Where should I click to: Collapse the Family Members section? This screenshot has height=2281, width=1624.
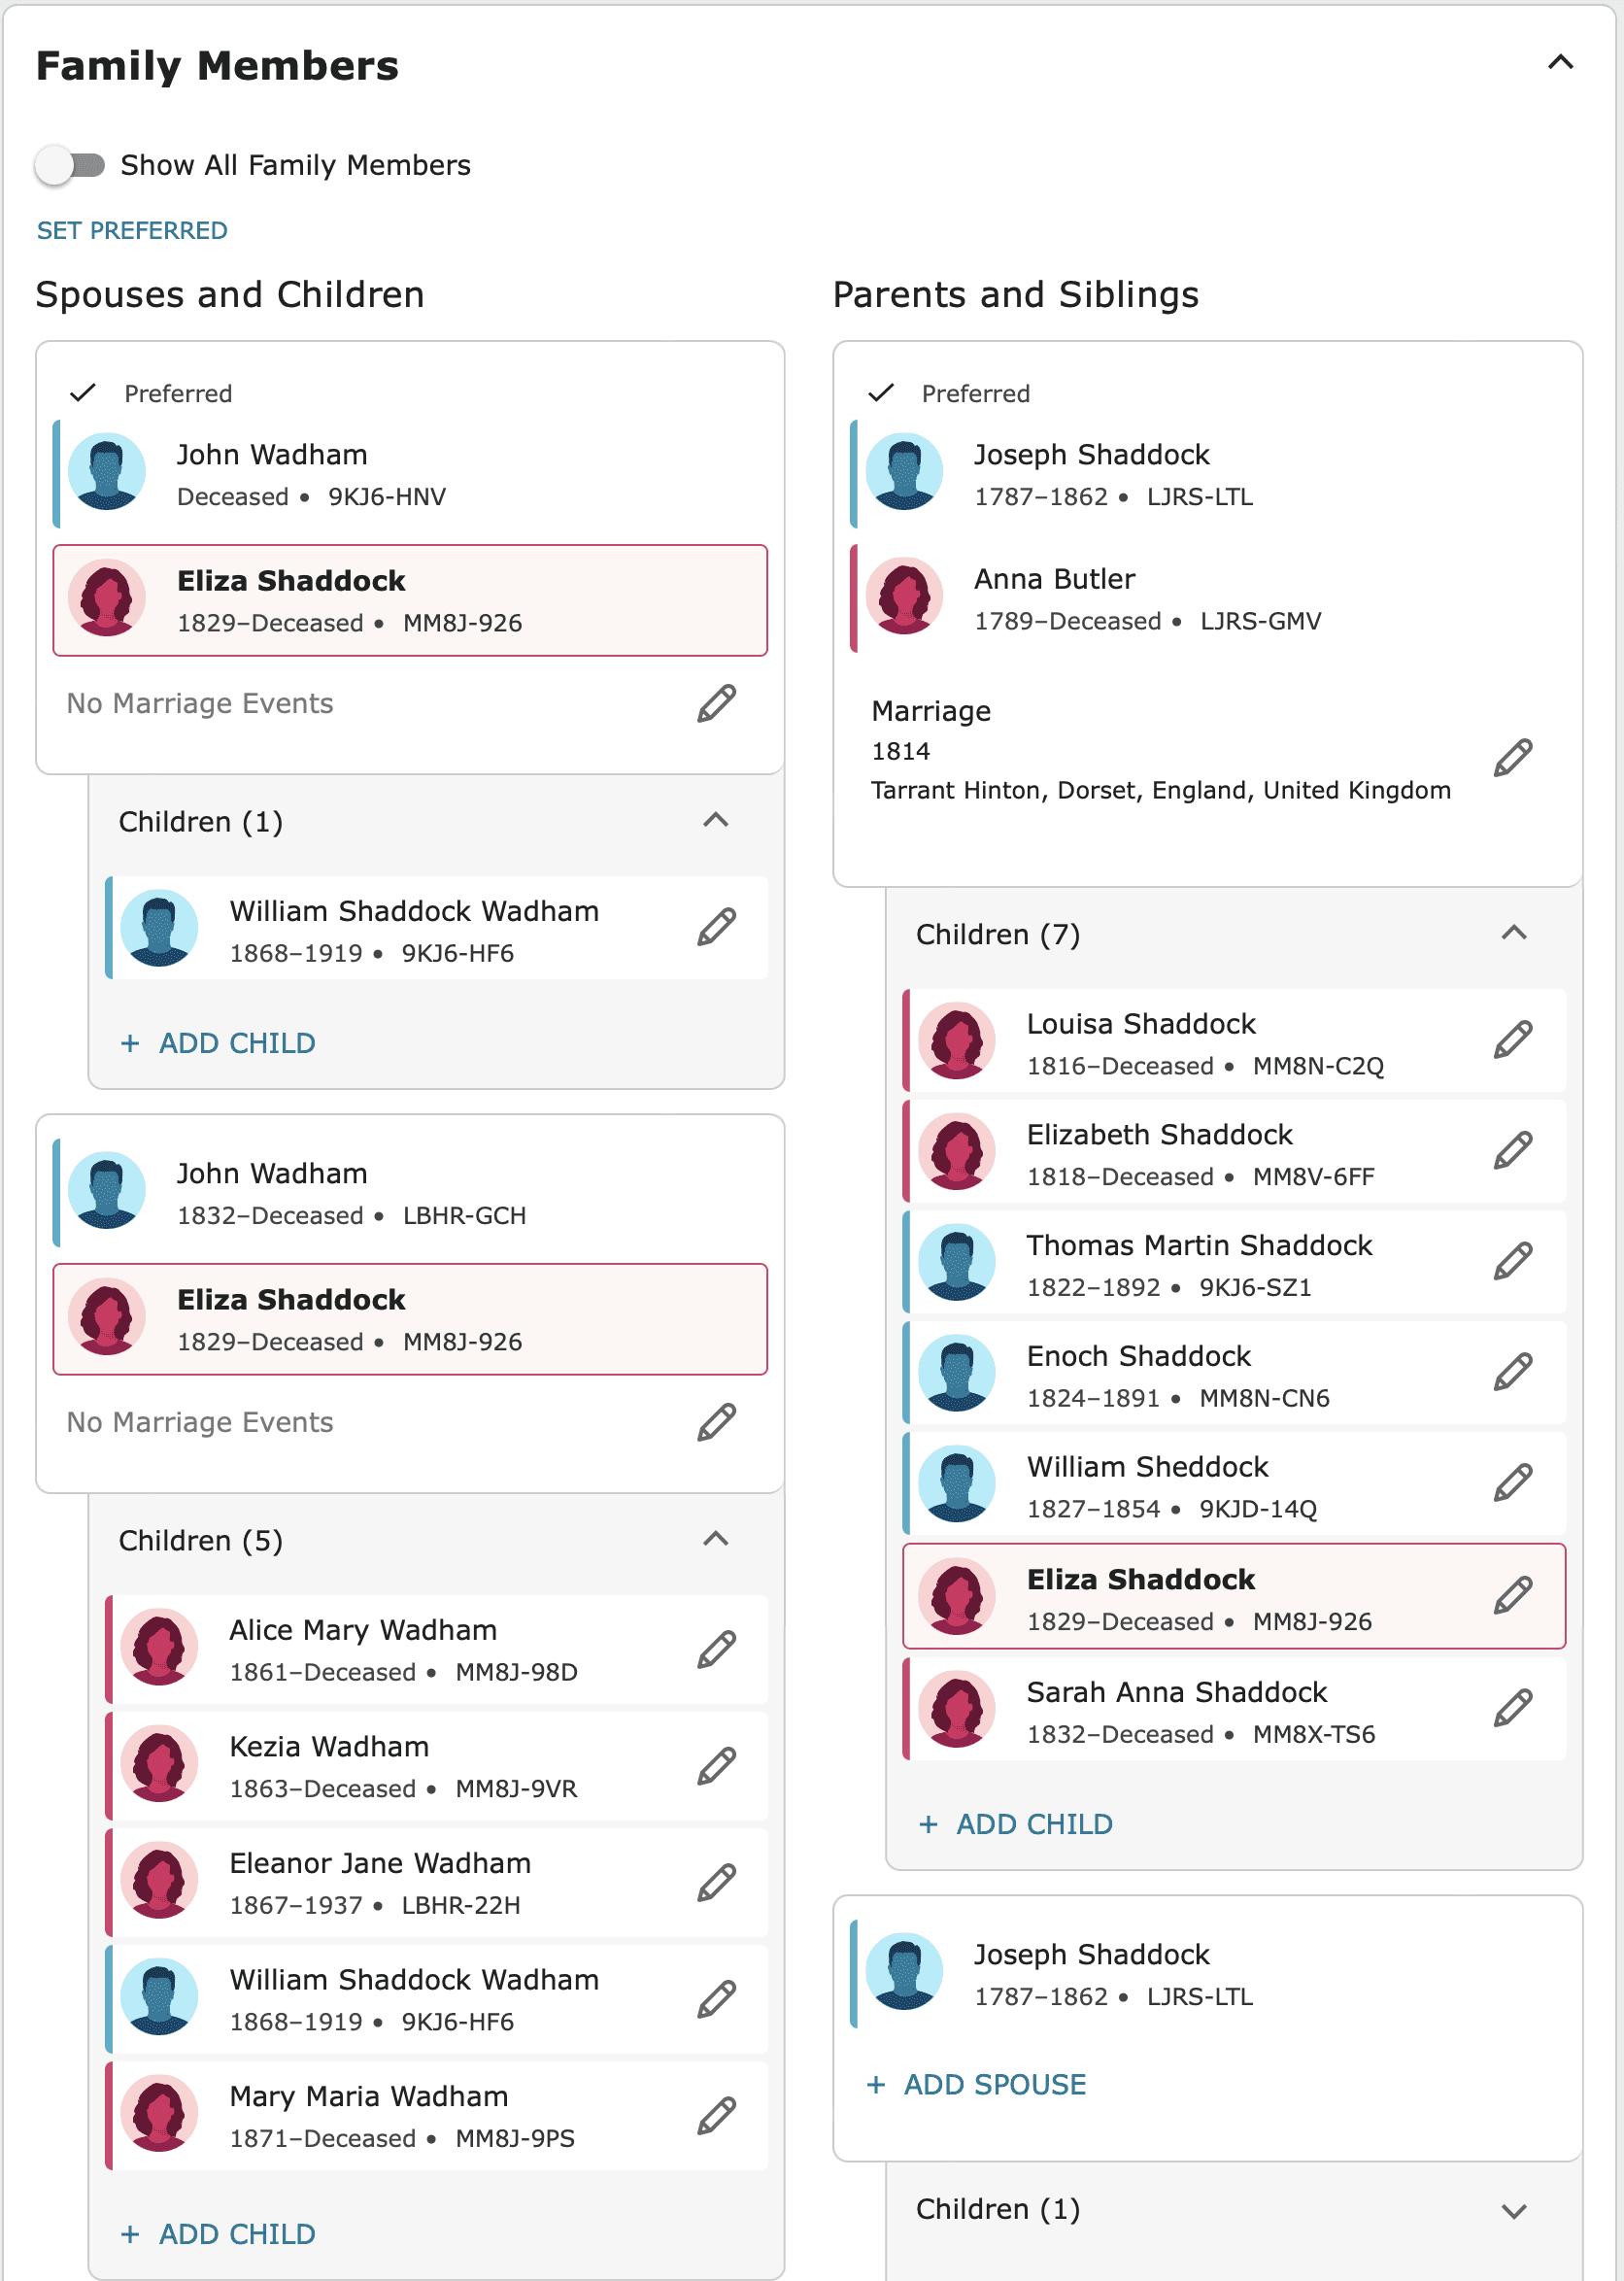point(1560,62)
